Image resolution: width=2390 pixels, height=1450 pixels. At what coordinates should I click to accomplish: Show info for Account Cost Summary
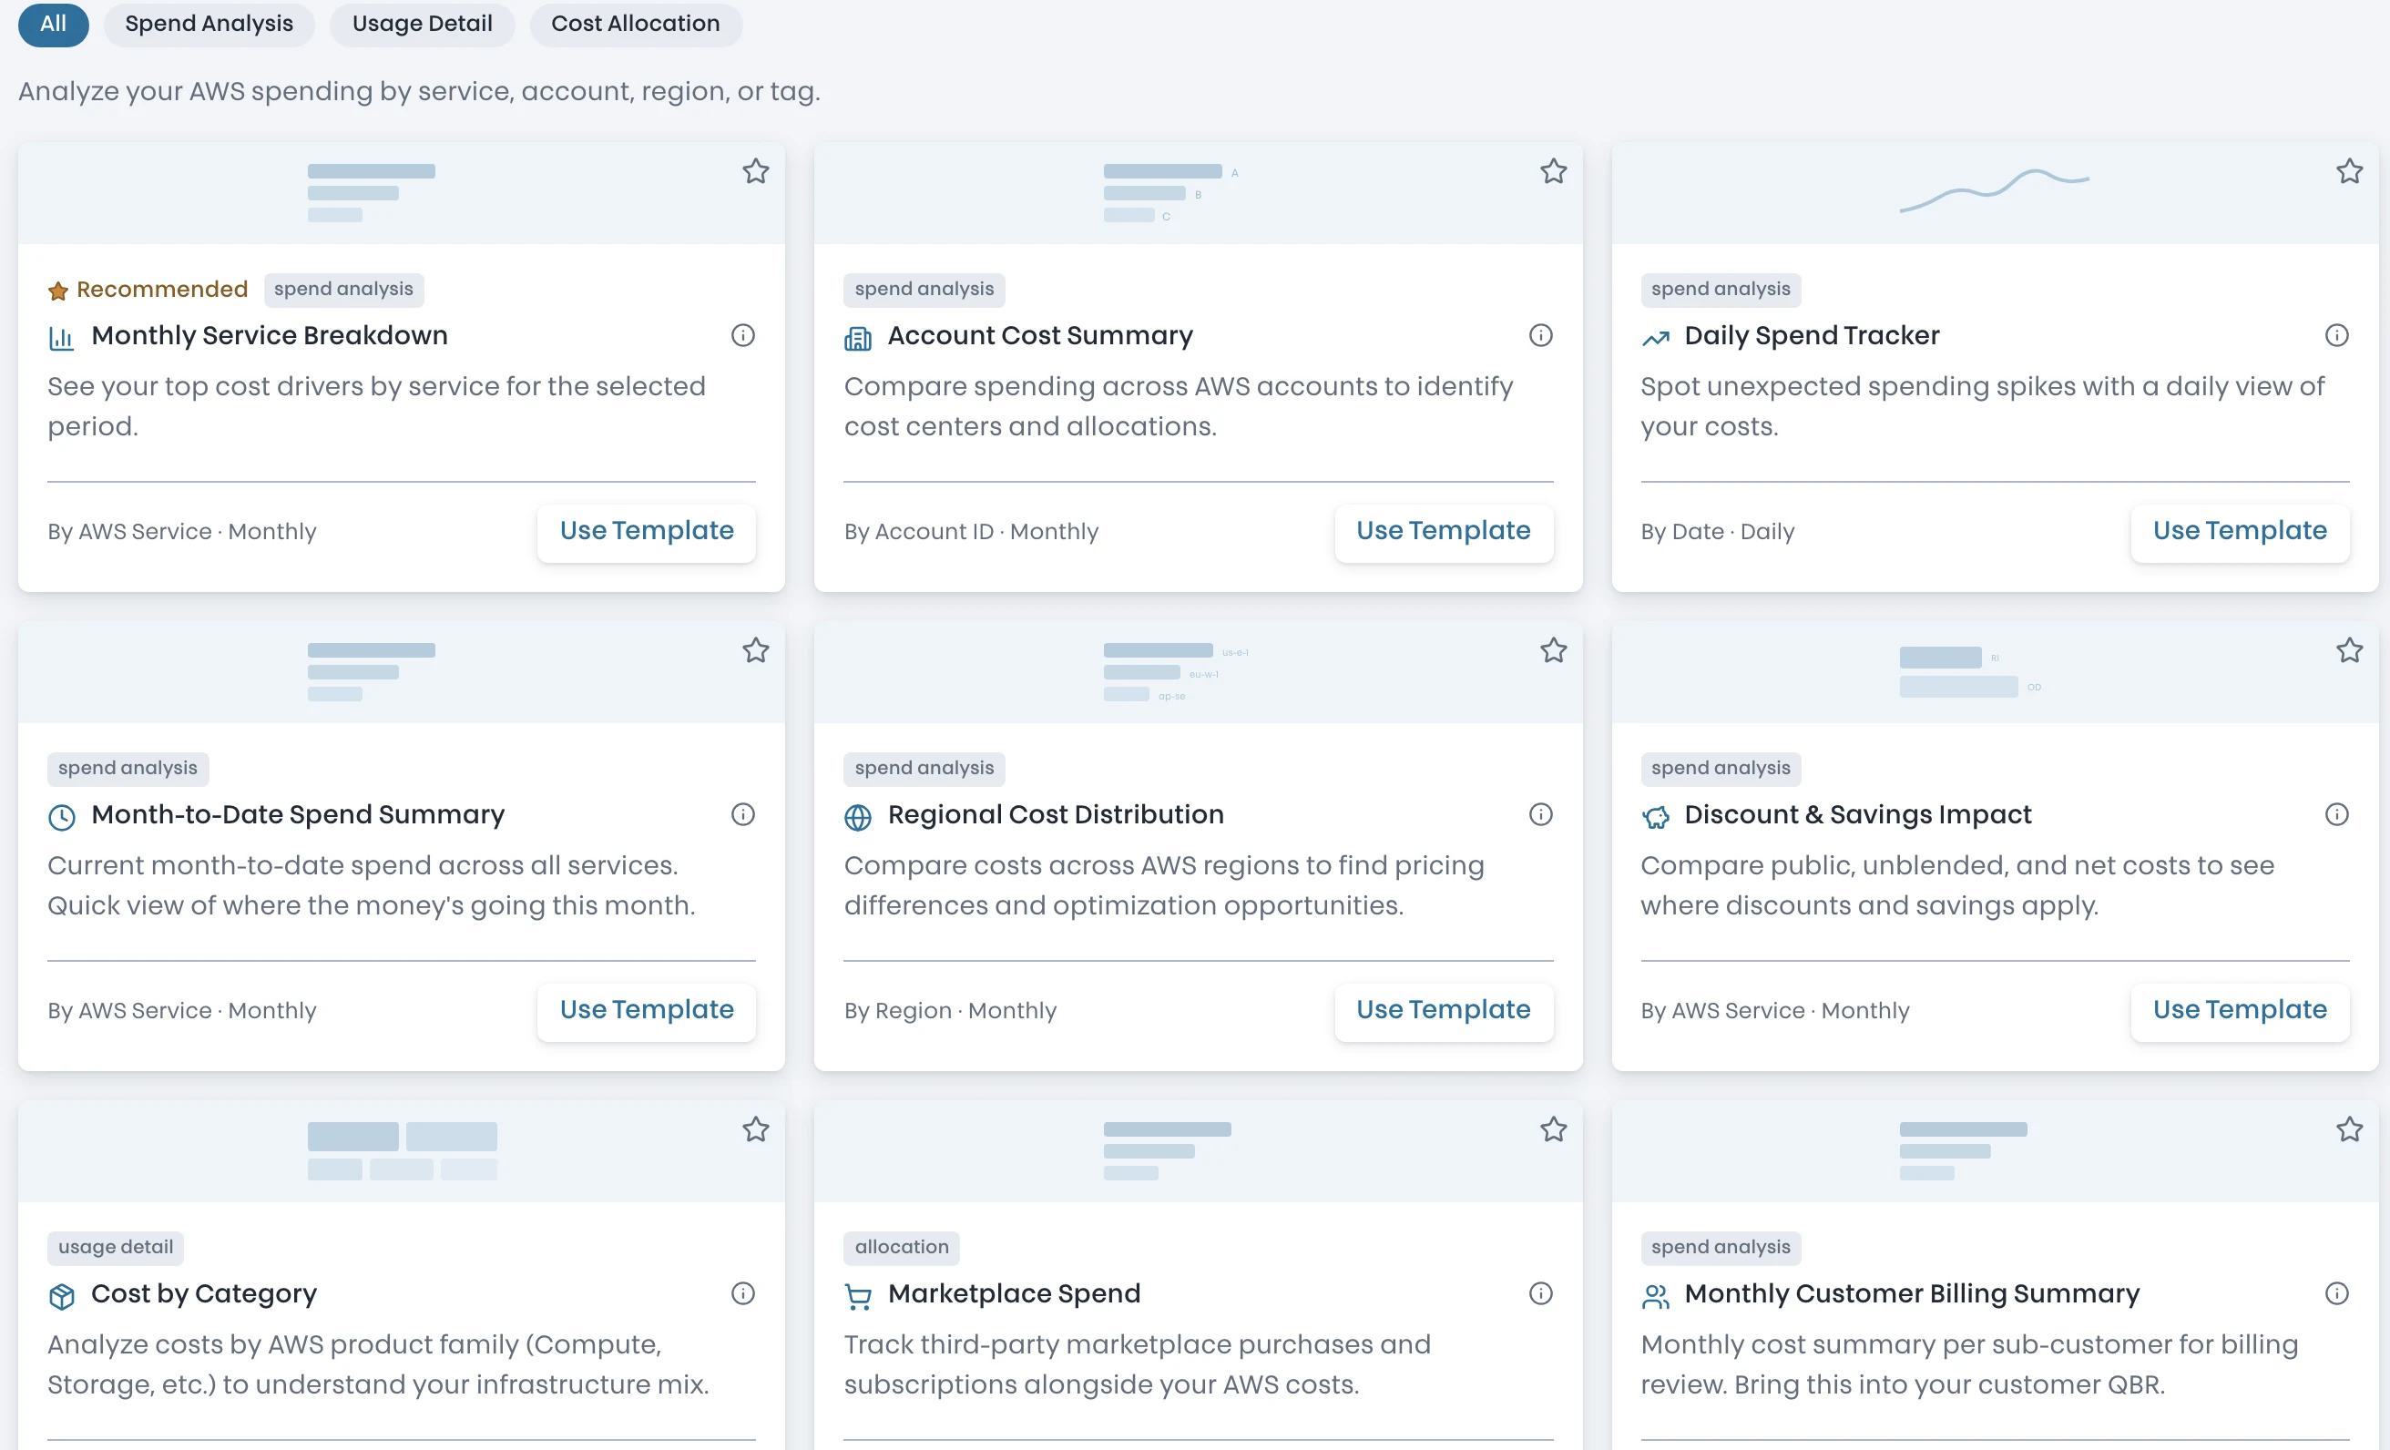pos(1540,335)
